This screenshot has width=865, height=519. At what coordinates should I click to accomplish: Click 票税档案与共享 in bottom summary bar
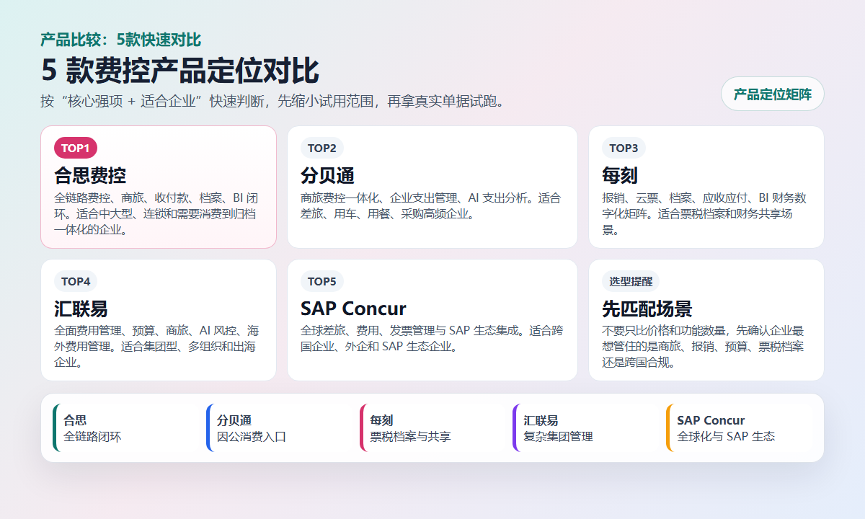[x=411, y=436]
